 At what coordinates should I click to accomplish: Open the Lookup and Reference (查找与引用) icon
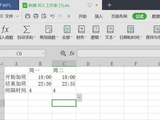coord(157,29)
